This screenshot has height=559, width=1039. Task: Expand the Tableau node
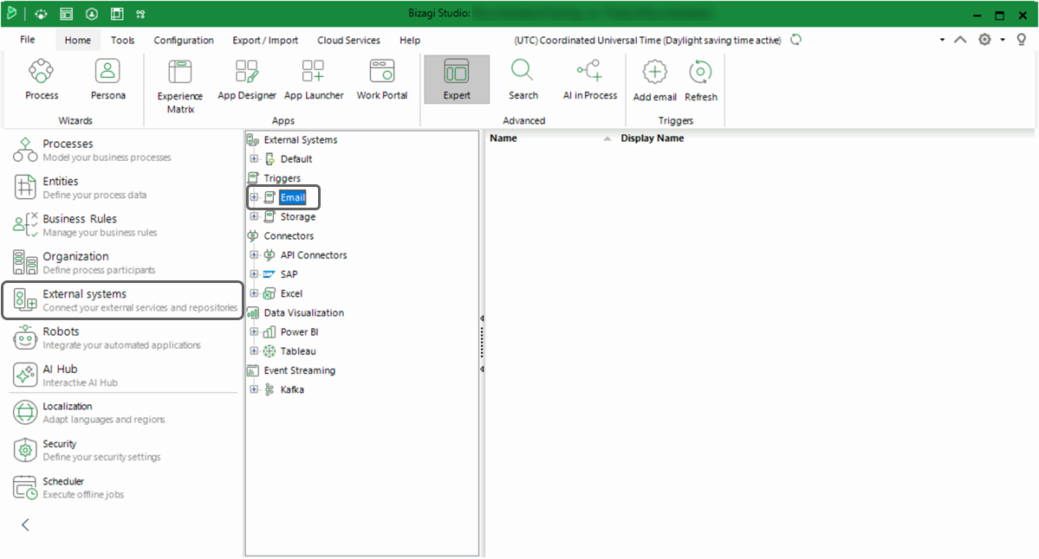(254, 350)
